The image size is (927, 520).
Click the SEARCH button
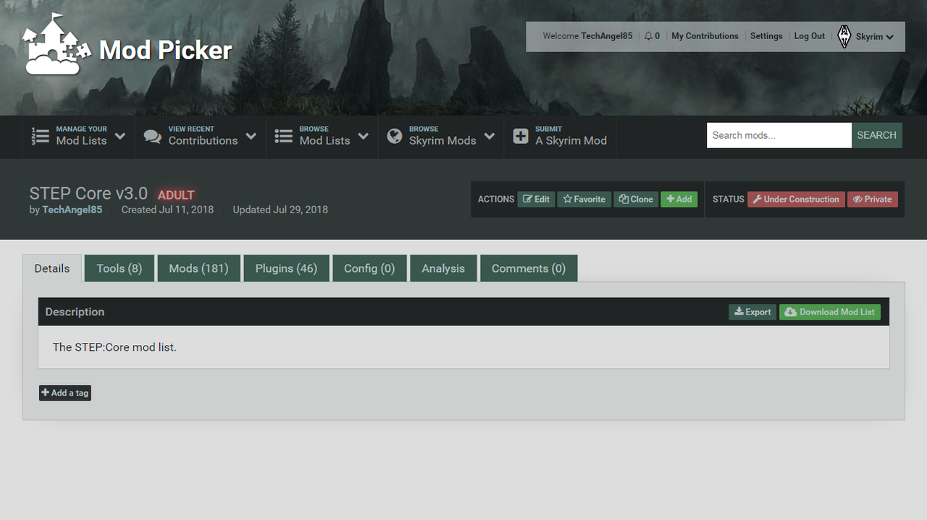876,135
